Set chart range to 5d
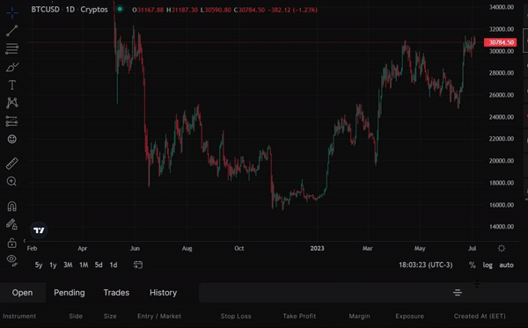Screen dimensions: 528x328 (x=99, y=265)
